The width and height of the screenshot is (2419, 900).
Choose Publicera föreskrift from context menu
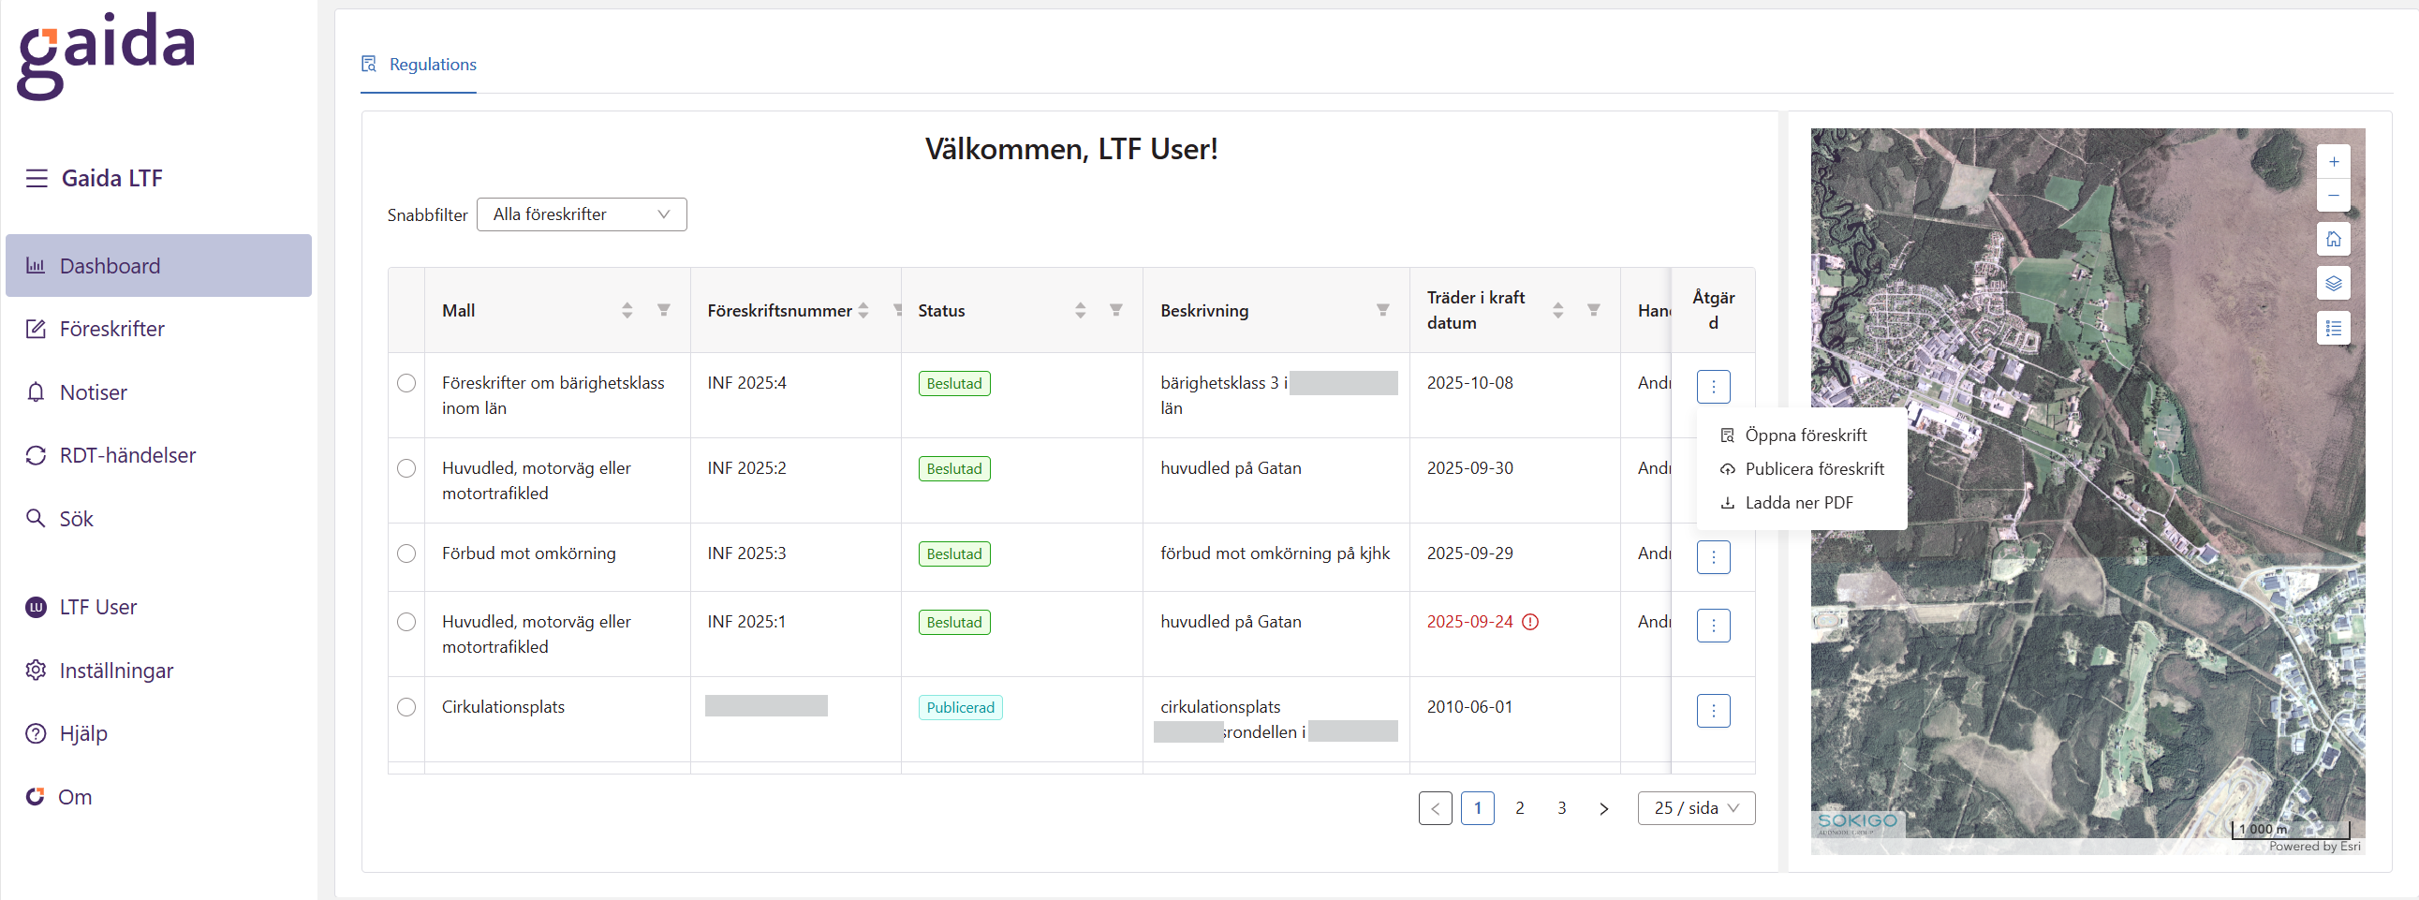point(1813,469)
